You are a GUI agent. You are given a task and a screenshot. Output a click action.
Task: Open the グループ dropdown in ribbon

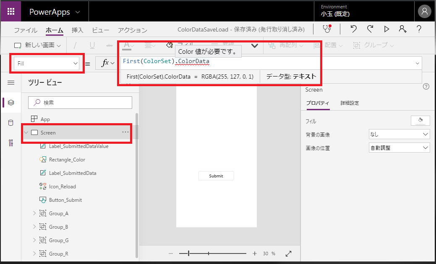pos(373,45)
